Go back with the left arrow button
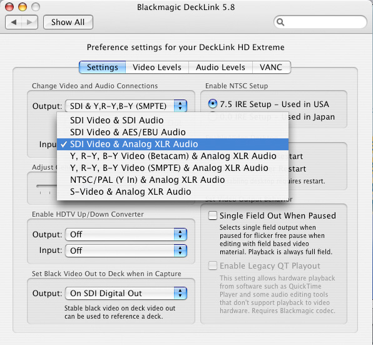The height and width of the screenshot is (345, 373). pos(14,22)
